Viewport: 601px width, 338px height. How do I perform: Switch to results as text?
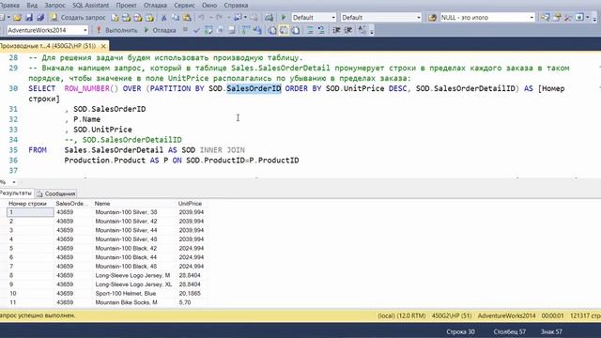point(272,30)
